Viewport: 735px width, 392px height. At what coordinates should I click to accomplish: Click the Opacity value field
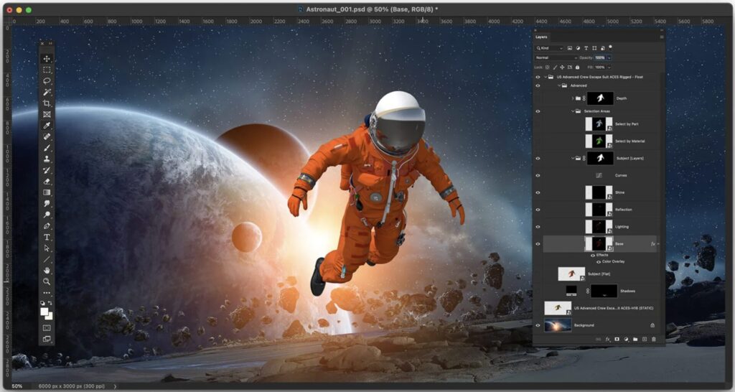pyautogui.click(x=600, y=57)
